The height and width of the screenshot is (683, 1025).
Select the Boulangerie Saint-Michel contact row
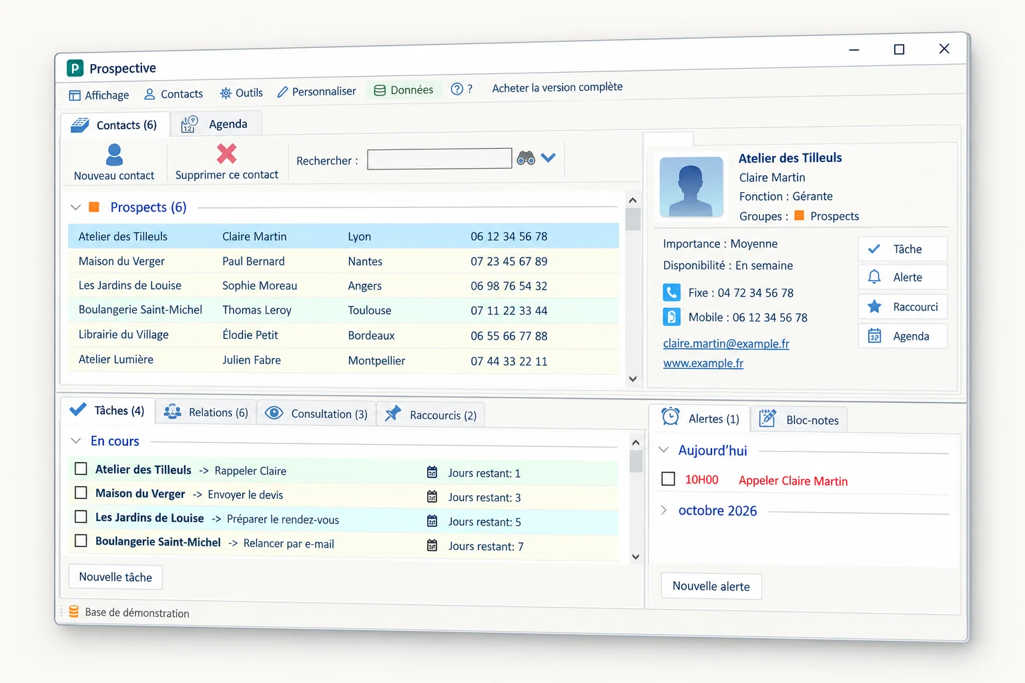343,310
